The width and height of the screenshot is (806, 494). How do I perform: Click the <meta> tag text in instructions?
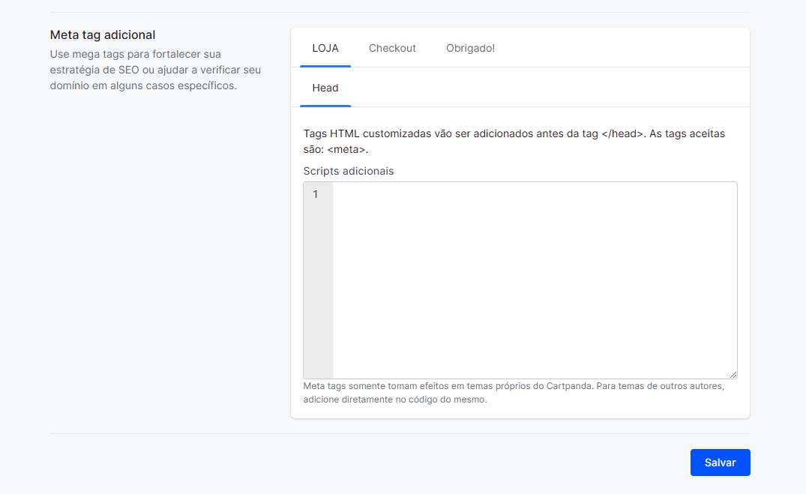tap(346, 149)
